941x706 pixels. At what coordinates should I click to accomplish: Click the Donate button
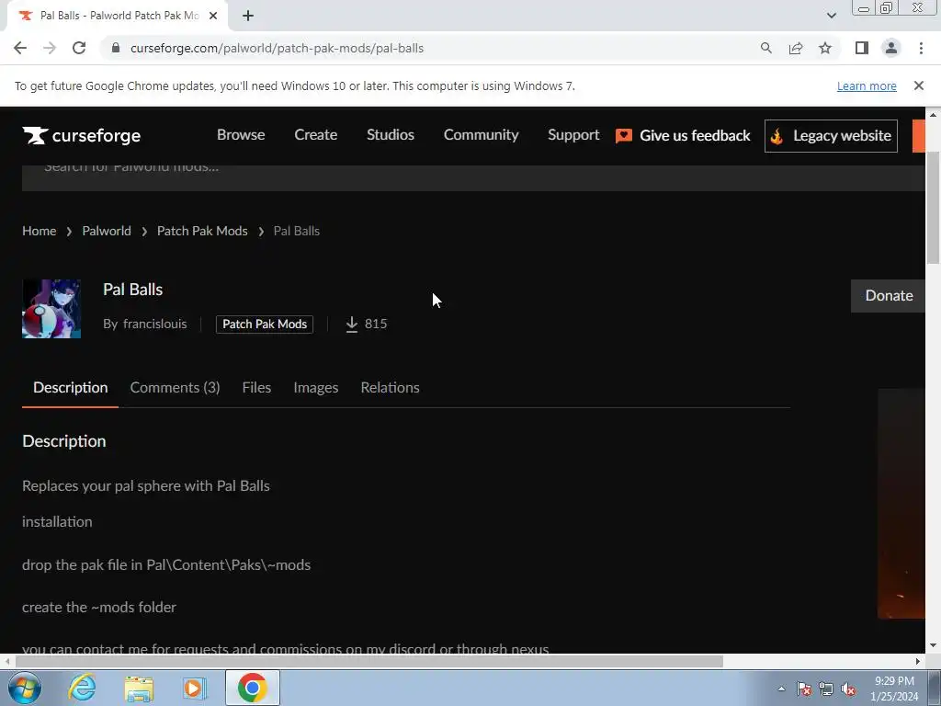pyautogui.click(x=889, y=295)
